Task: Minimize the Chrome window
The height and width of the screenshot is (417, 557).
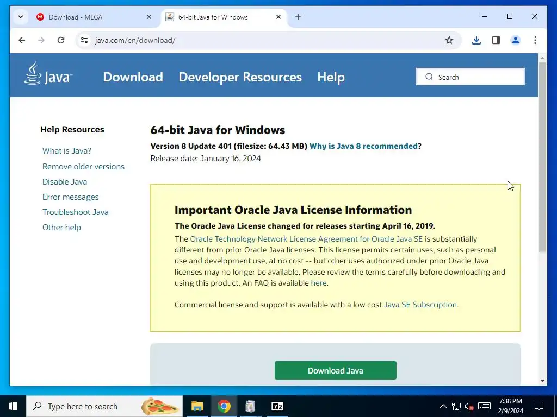Action: [x=485, y=16]
